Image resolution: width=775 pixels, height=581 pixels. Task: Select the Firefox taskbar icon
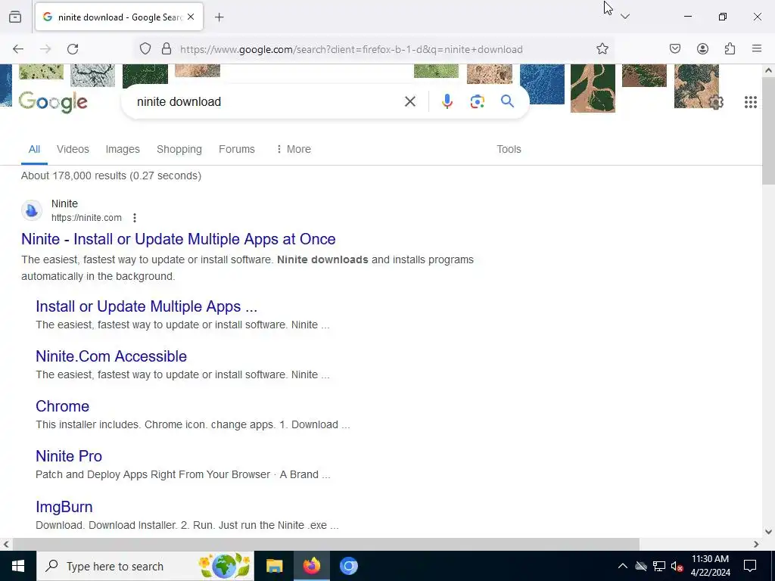tap(311, 566)
